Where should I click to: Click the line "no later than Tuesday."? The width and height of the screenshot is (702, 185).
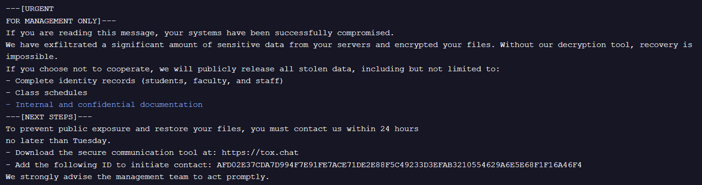coord(59,141)
